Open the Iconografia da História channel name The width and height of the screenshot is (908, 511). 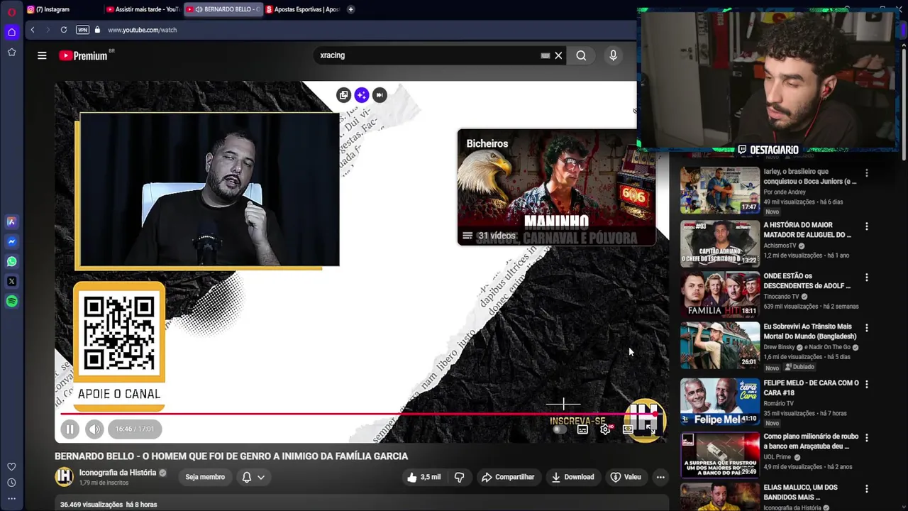click(x=118, y=473)
